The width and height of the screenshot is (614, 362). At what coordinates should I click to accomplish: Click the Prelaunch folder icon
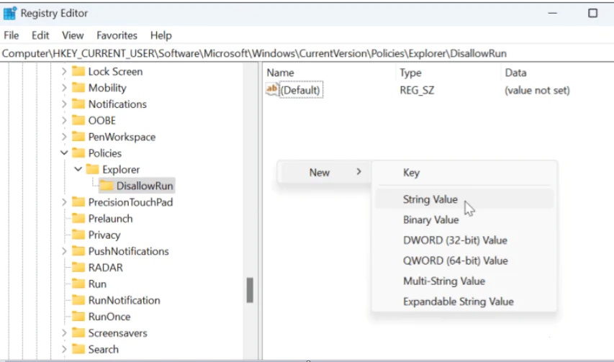(x=78, y=219)
